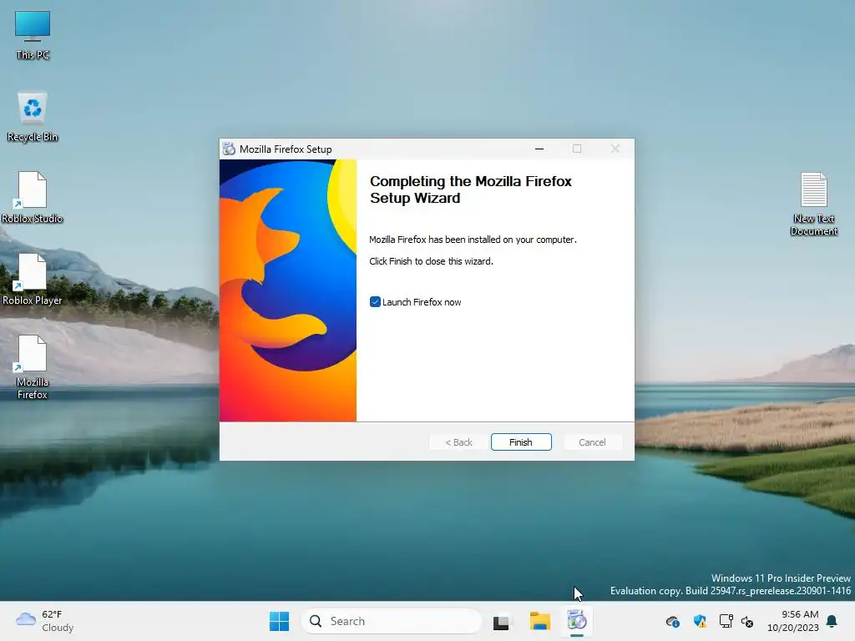Viewport: 855px width, 641px height.
Task: Click the Launch Firefox now label text
Action: click(422, 302)
